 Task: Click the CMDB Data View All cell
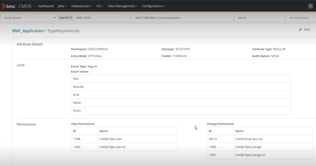(x=137, y=147)
